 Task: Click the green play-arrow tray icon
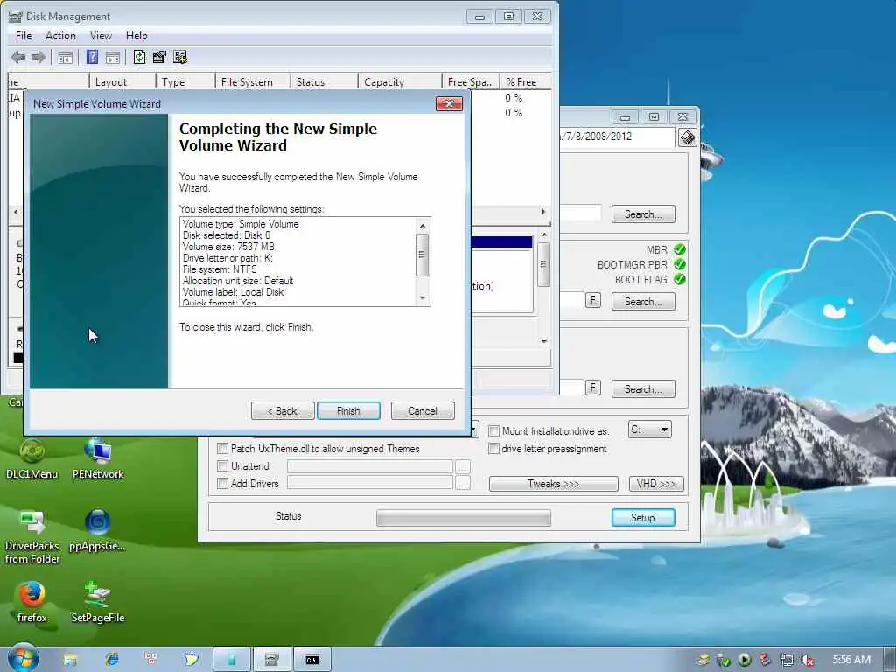tap(744, 660)
